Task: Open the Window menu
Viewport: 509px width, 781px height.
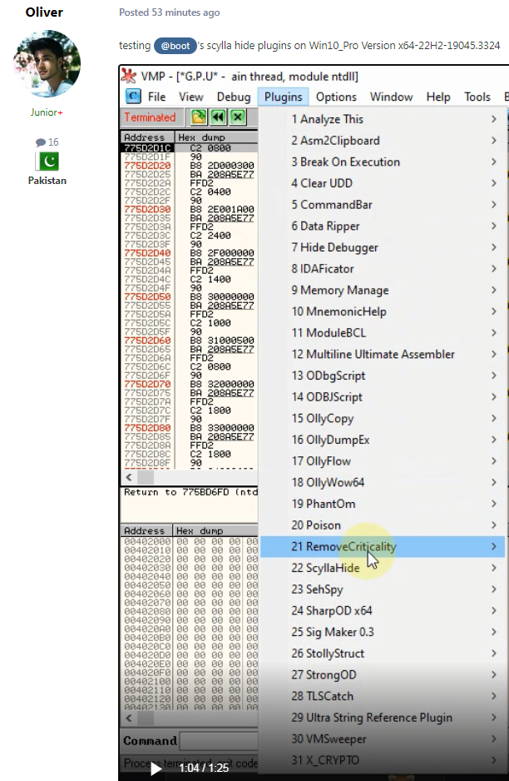Action: [391, 97]
